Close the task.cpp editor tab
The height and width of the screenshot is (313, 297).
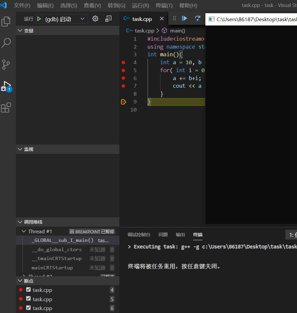[162, 19]
